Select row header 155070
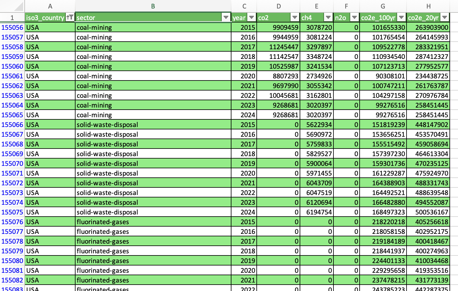This screenshot has height=291, width=458. 12,163
